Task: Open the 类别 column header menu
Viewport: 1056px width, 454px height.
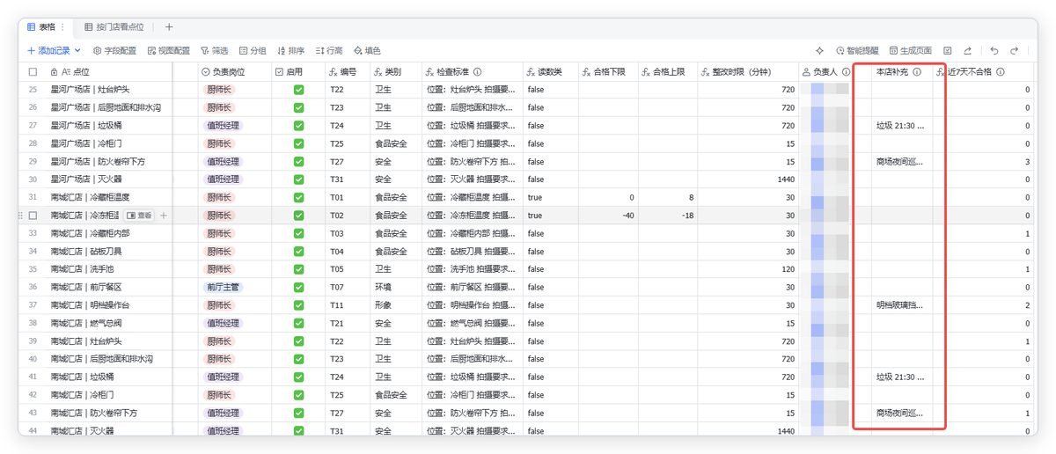Action: coord(395,72)
